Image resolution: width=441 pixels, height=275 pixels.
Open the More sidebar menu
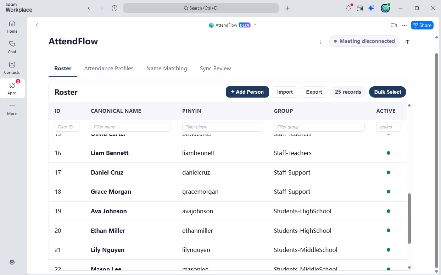12,109
